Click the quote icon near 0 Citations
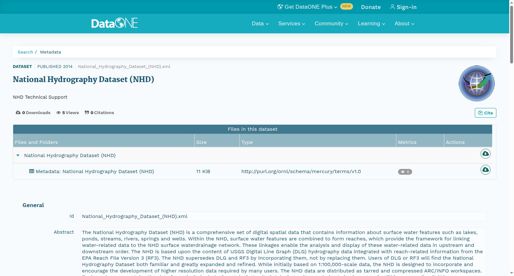 (87, 113)
